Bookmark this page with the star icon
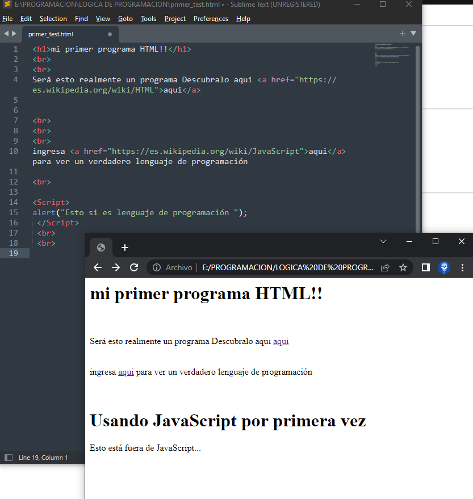Image resolution: width=473 pixels, height=499 pixels. [403, 267]
